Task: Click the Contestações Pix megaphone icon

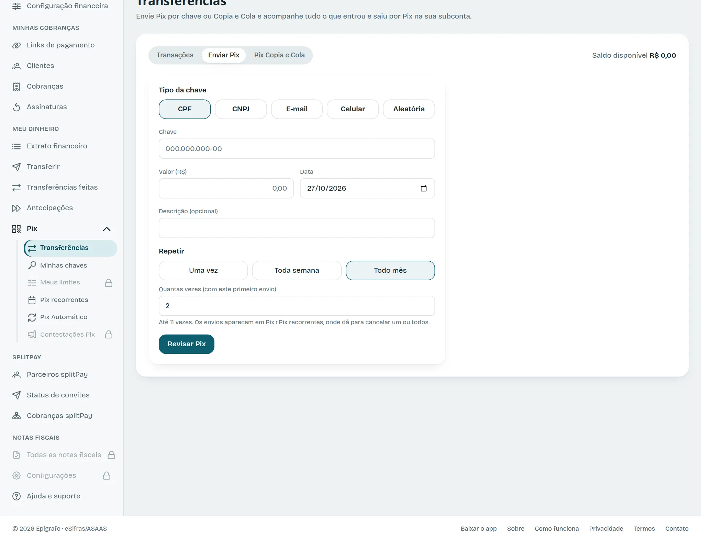Action: coord(32,335)
